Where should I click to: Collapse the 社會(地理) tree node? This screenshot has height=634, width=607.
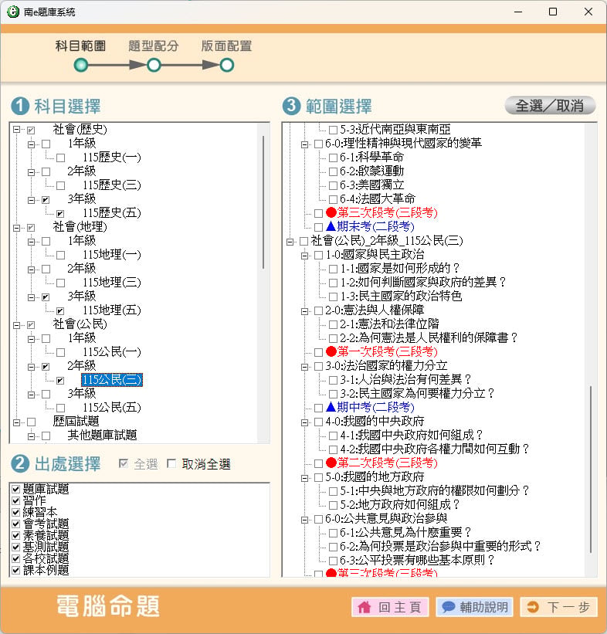point(16,228)
